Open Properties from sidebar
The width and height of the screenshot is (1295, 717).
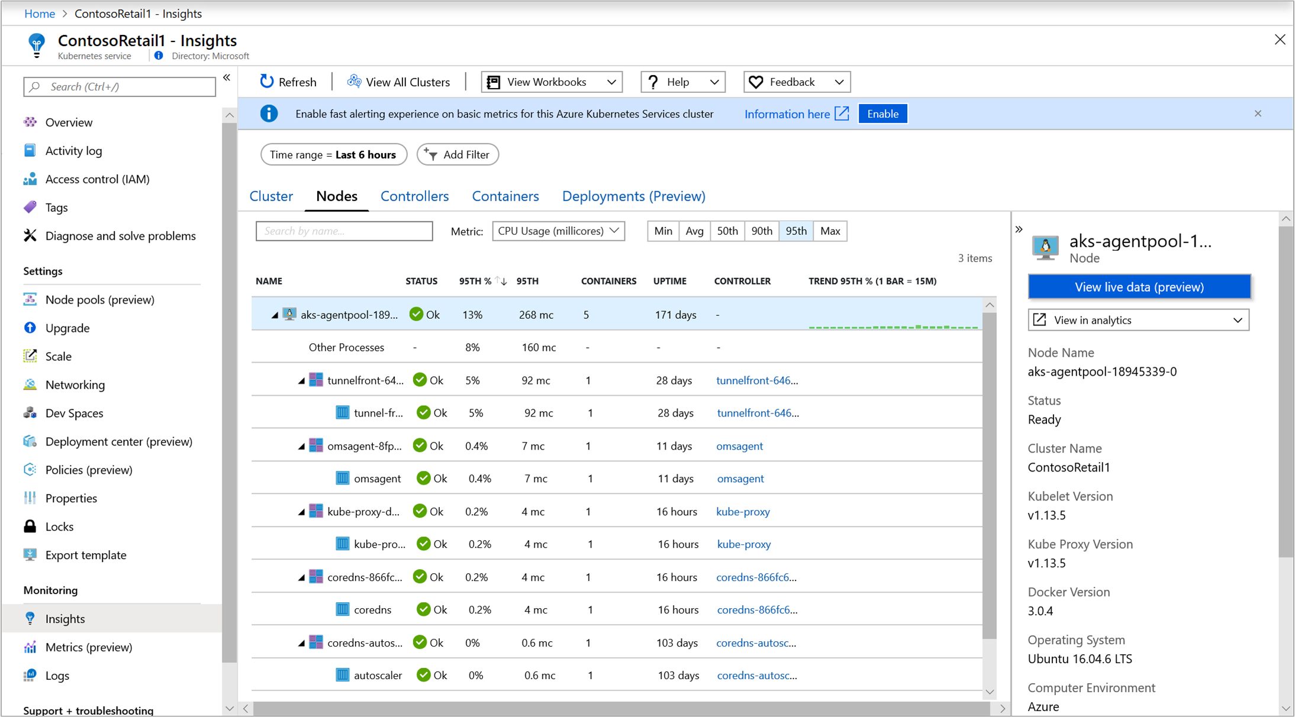tap(71, 498)
